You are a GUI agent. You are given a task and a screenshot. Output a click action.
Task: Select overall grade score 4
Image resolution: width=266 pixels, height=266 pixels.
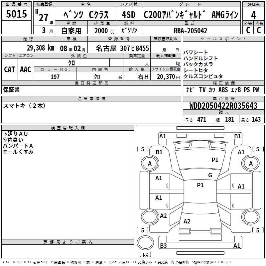(253, 15)
